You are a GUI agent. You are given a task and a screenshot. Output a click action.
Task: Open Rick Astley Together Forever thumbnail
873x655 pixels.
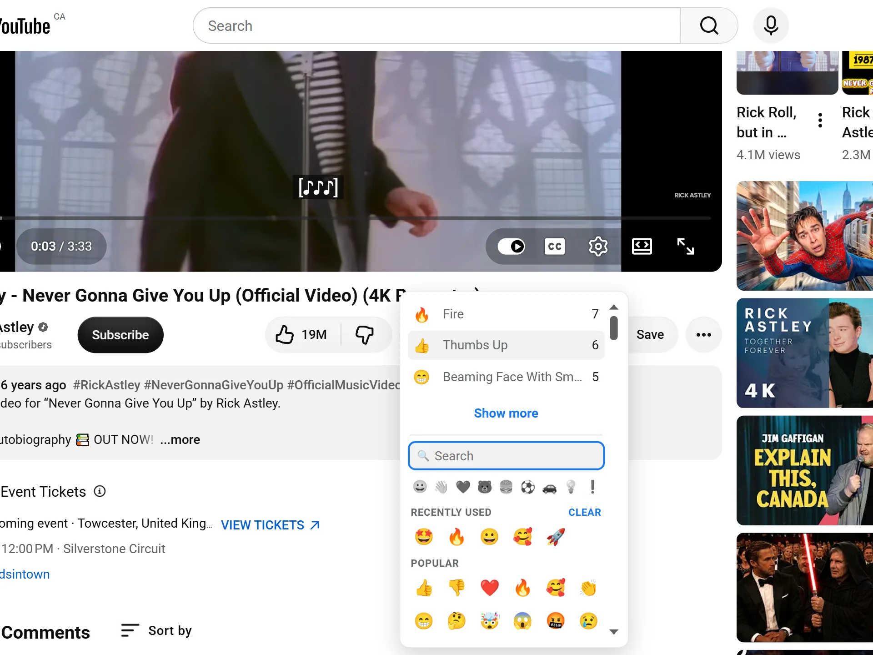tap(805, 353)
